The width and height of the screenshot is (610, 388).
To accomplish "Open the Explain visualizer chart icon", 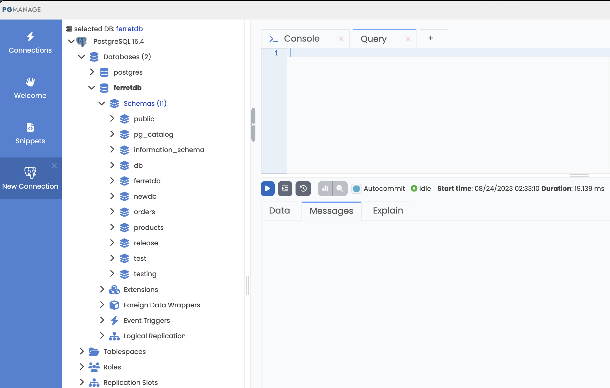I will coord(325,188).
